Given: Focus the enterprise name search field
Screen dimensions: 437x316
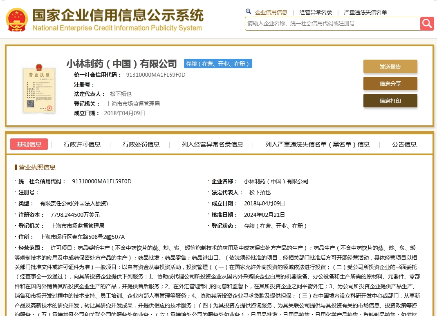Looking at the screenshot, I should [332, 24].
